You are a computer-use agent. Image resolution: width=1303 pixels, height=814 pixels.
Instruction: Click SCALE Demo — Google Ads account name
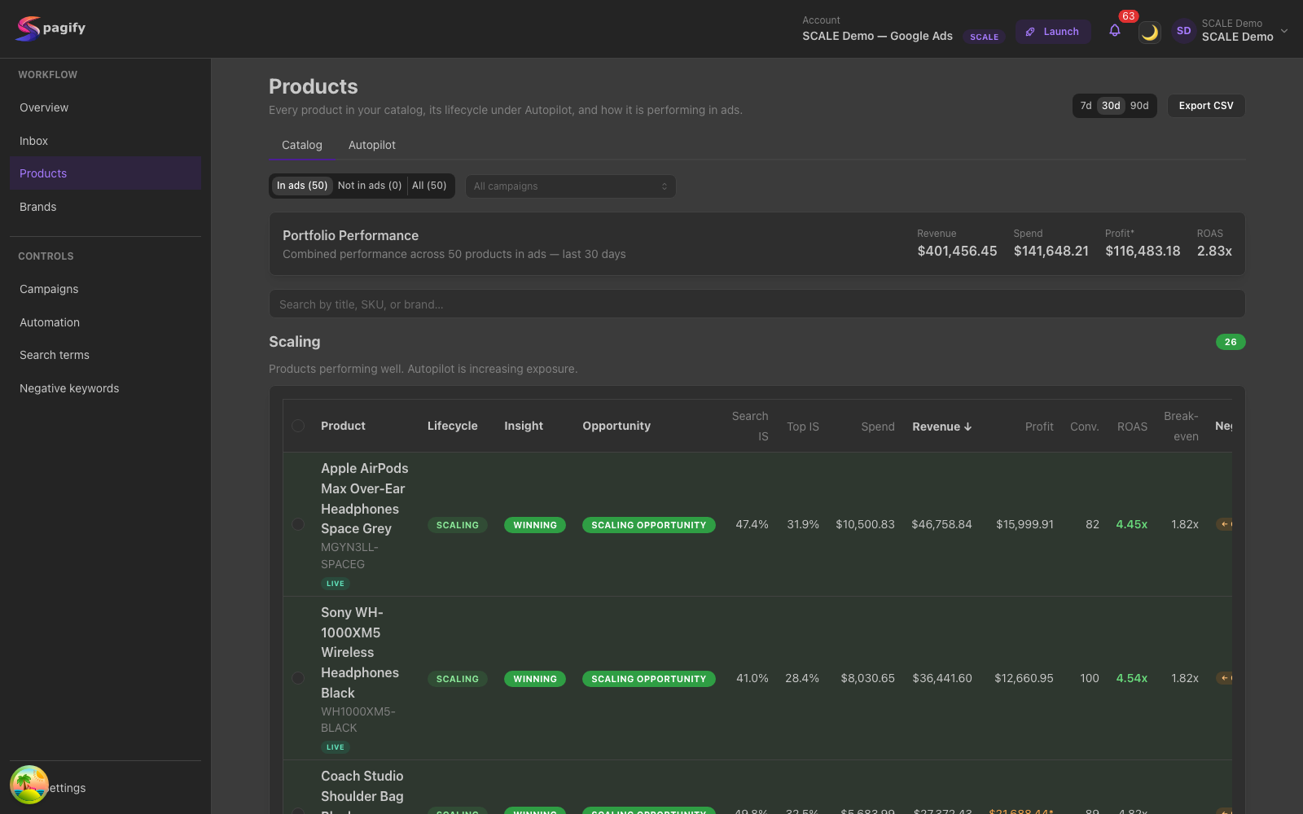[x=877, y=36]
